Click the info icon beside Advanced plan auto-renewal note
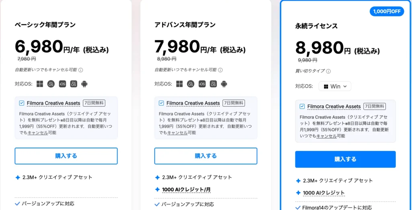Screen dimensions: 412x210 (220, 70)
